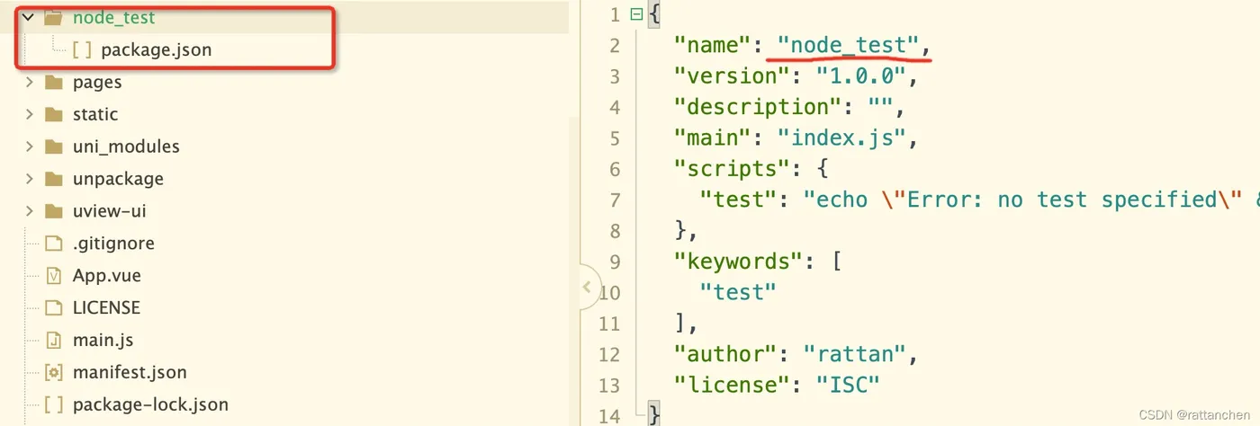Click the unpackage folder icon
This screenshot has width=1260, height=426.
pos(54,179)
